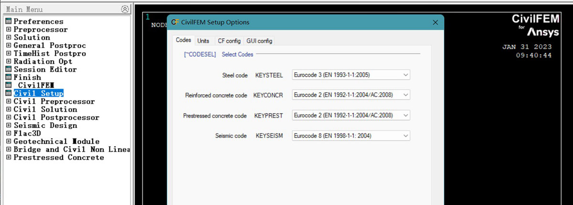Click the JAN 31 2023 date stamp
The width and height of the screenshot is (573, 205).
(527, 47)
